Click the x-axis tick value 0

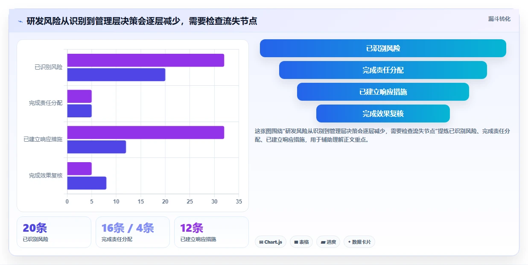pyautogui.click(x=67, y=201)
